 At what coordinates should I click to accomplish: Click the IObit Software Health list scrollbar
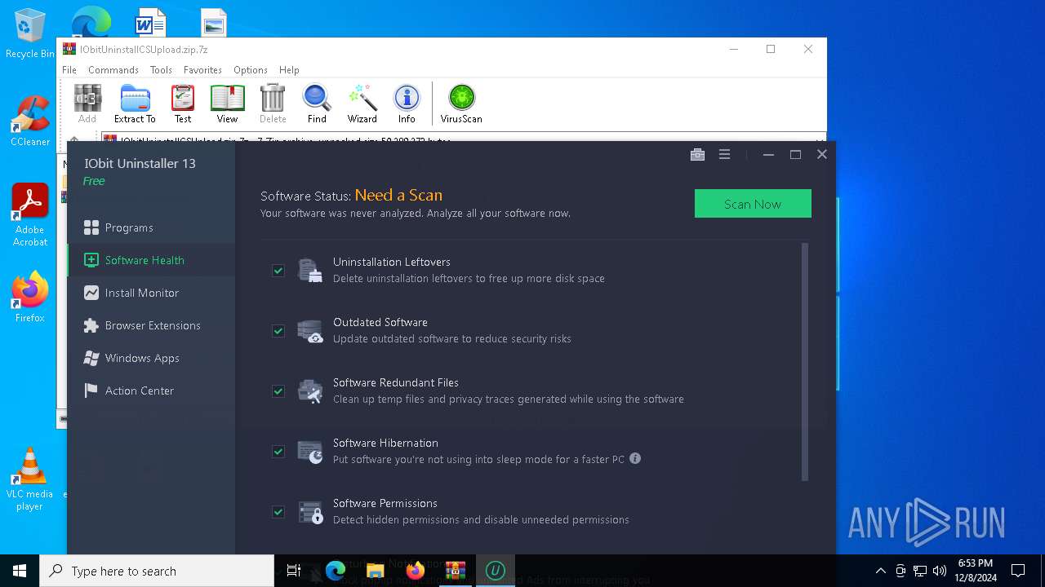point(805,362)
